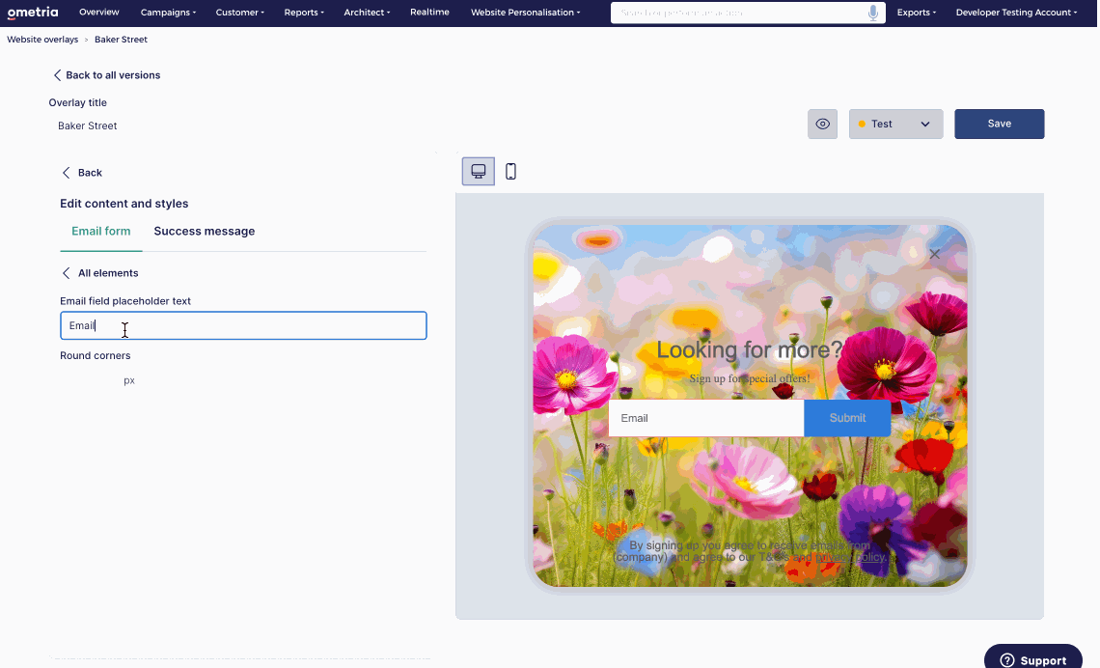
Task: Click the 'Round corners' label
Action: tap(96, 356)
